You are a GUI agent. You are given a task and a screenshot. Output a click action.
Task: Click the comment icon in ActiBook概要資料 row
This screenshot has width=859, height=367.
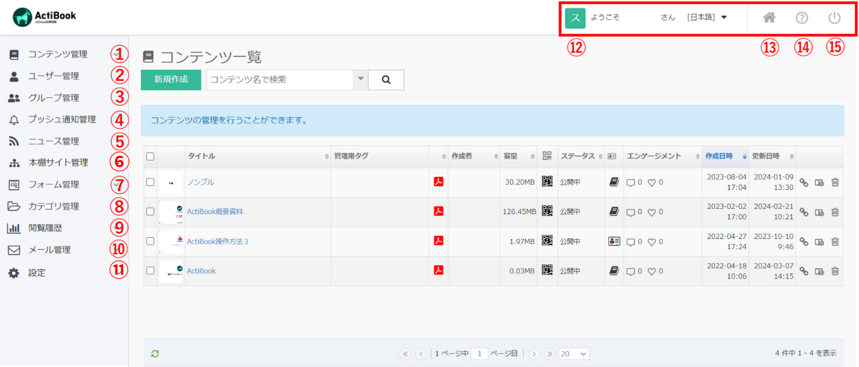click(x=631, y=212)
